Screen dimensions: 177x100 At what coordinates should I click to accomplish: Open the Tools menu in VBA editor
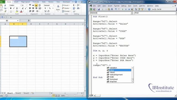click(135, 6)
